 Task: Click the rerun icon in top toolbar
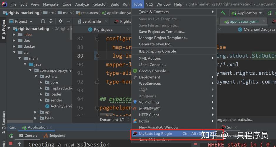[x=270, y=13]
